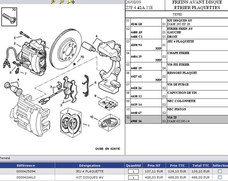
Task: Click the zoom in magnifier icon
Action: [53, 2]
